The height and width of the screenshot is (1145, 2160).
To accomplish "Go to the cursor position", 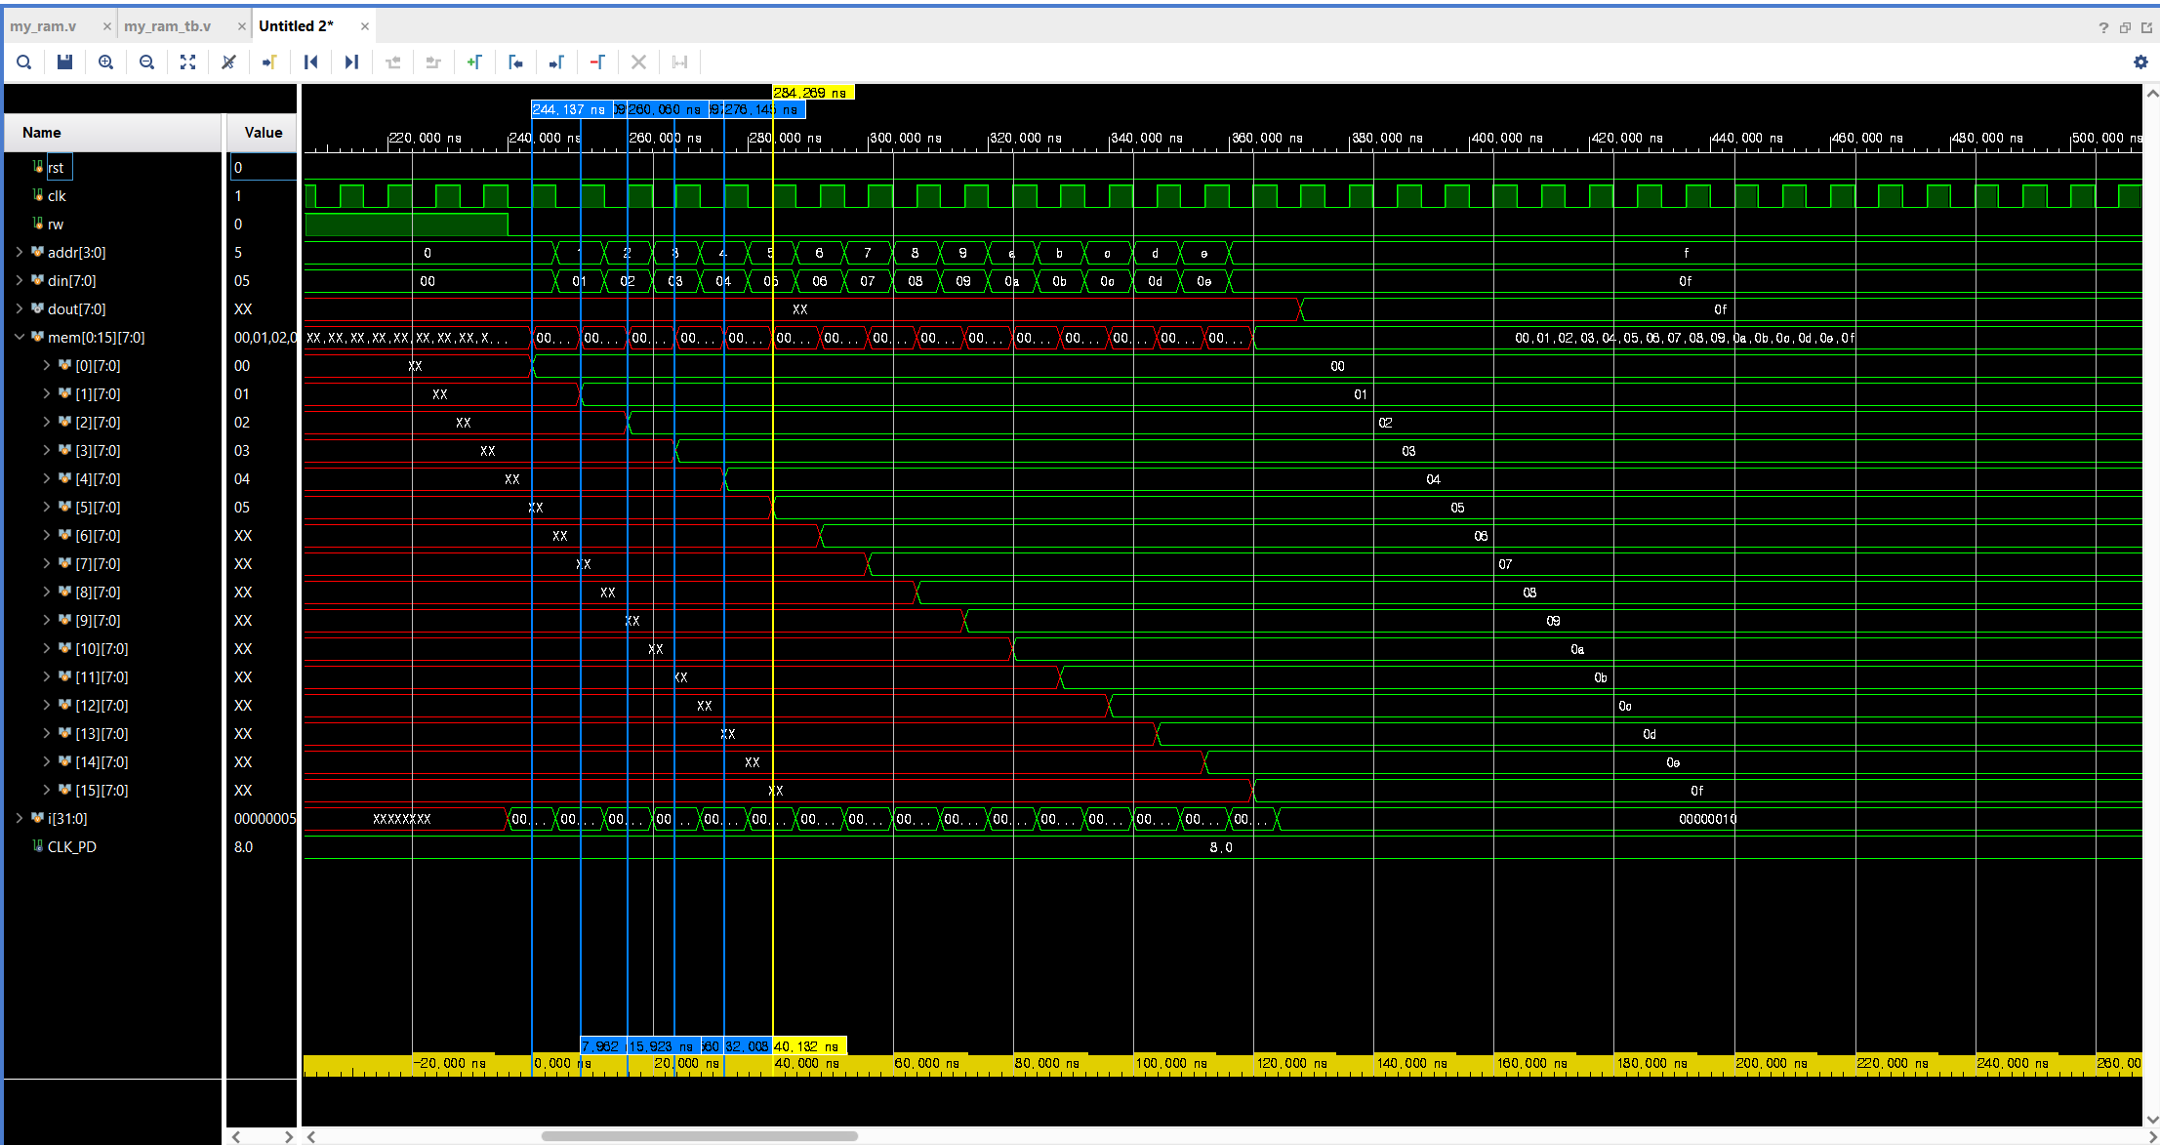I will (x=269, y=62).
